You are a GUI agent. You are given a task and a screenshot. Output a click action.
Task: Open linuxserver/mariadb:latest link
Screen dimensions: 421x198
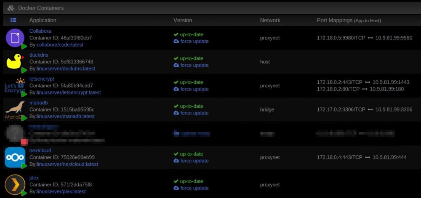tap(66, 116)
